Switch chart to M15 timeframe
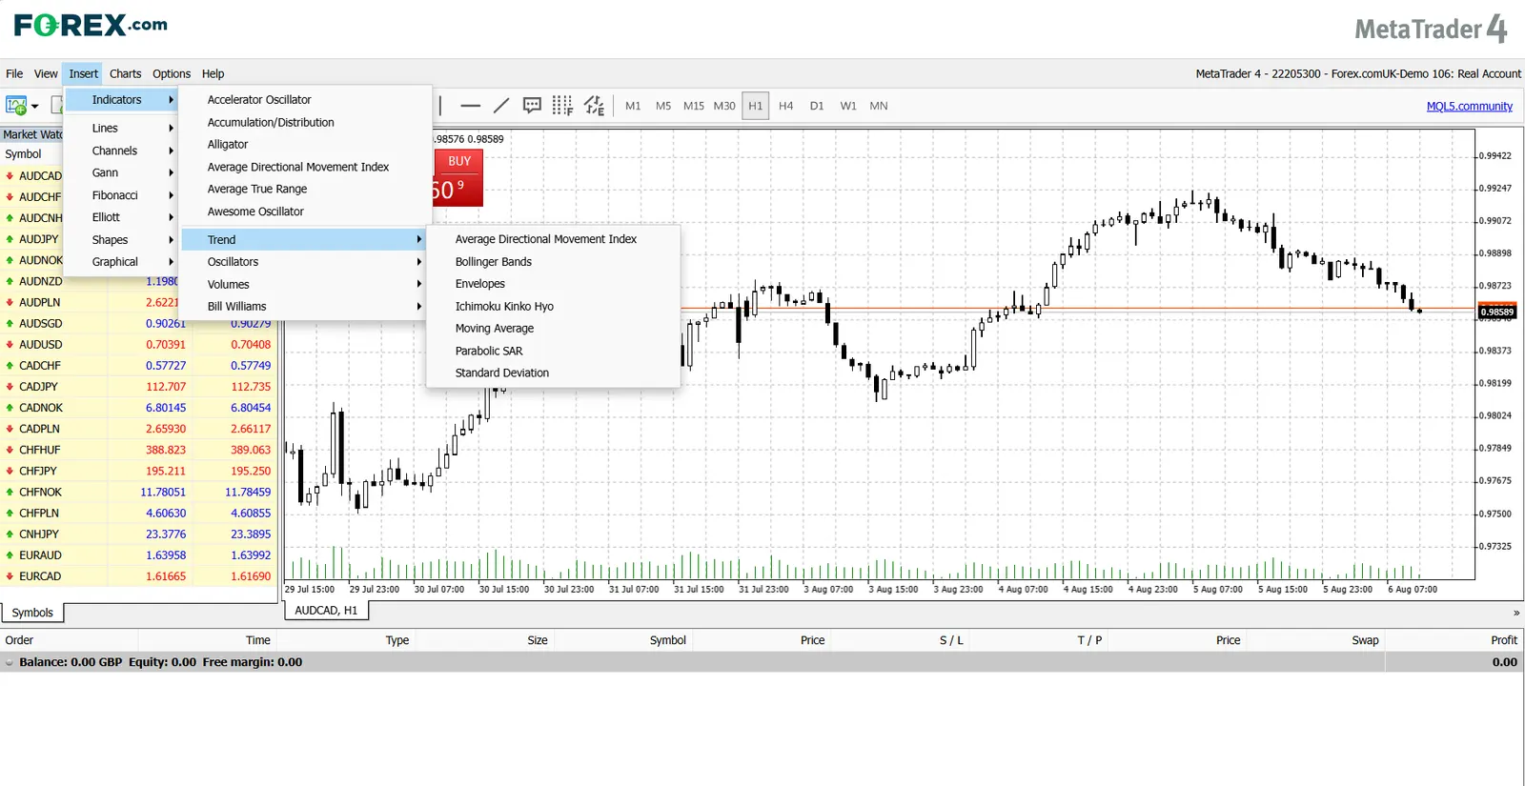 pos(694,106)
